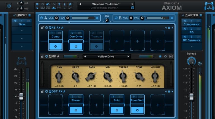Viewport: 215px width, 119px height.
Task: Open channel A menu
Action: pos(97,18)
